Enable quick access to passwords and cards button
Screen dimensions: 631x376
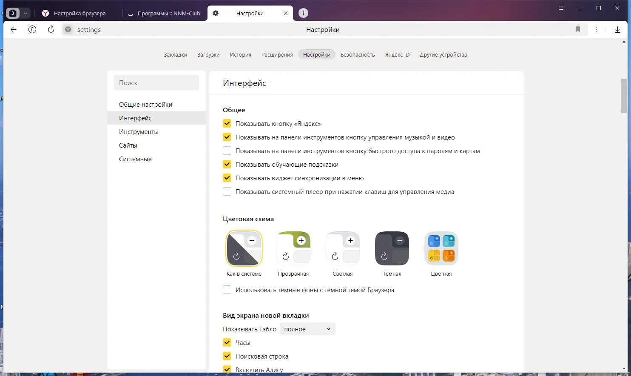coord(227,151)
